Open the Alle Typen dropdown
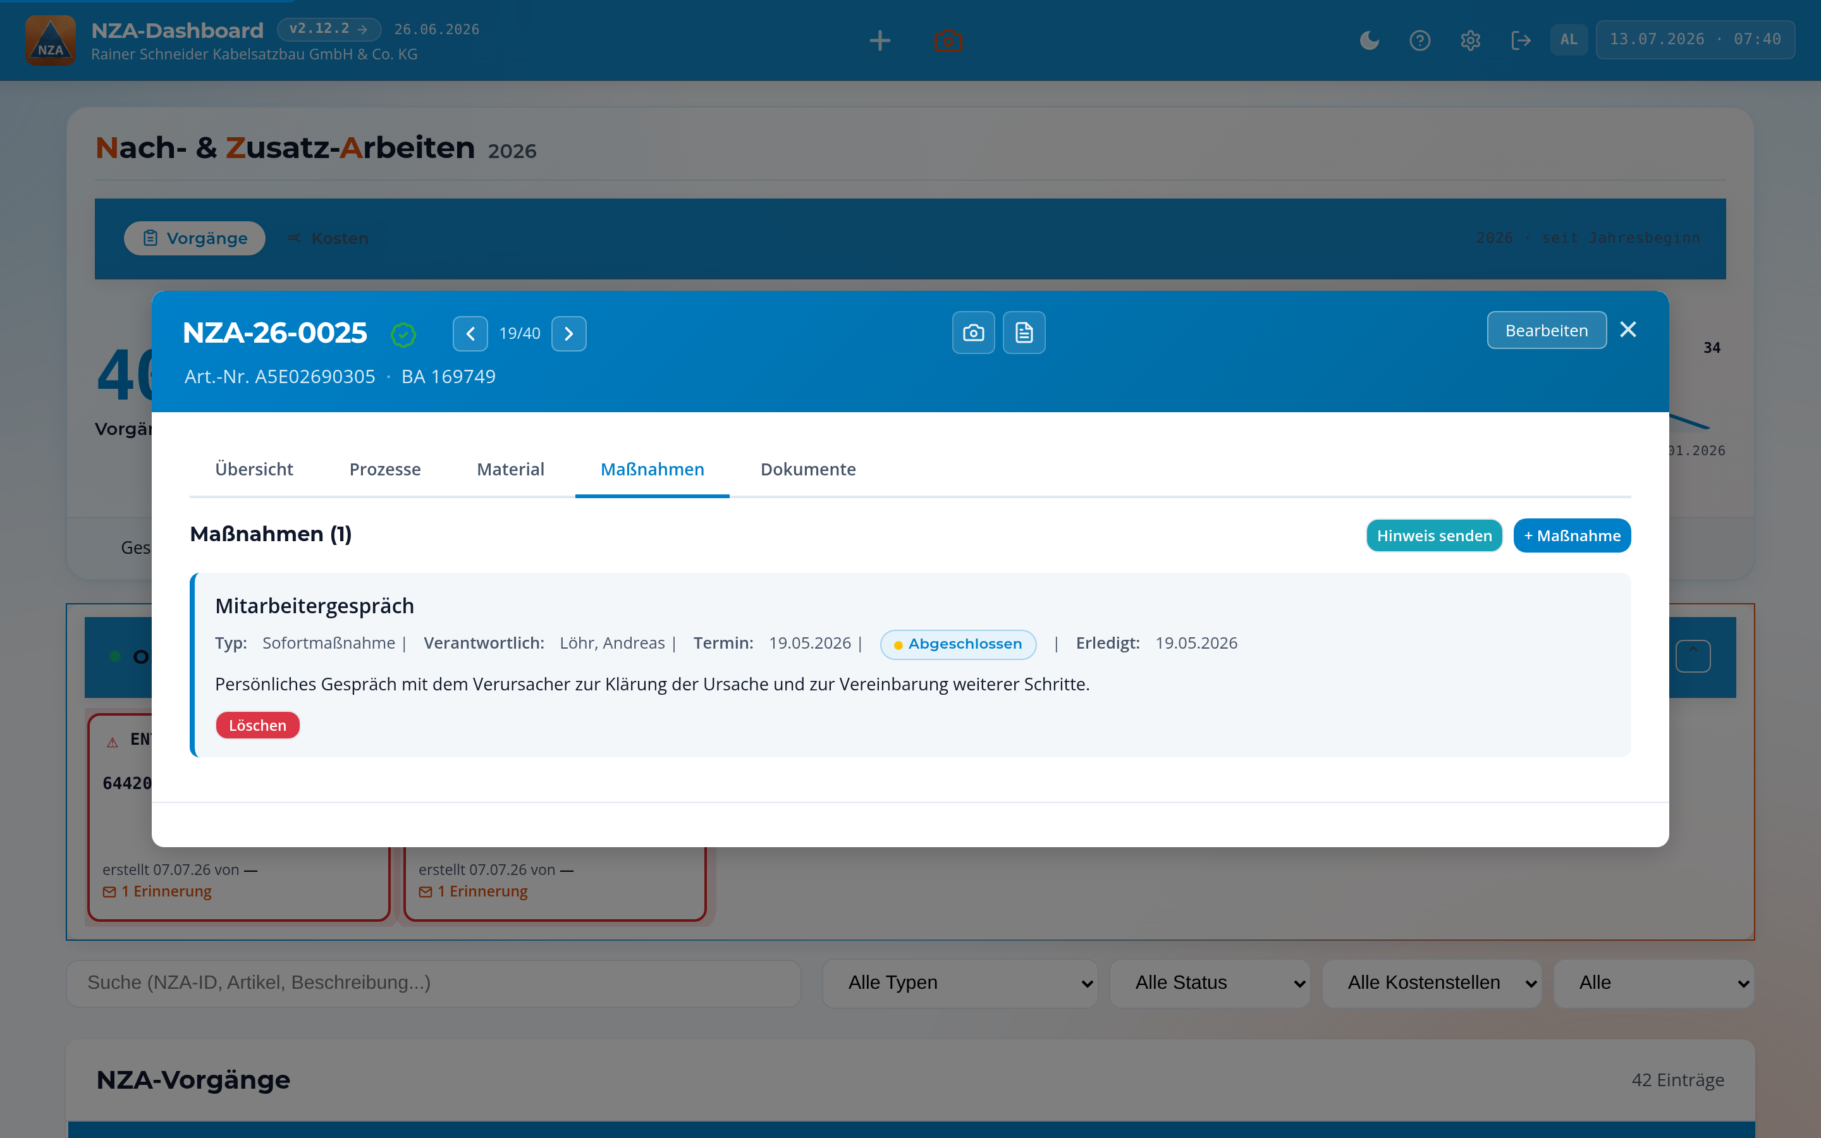The height and width of the screenshot is (1138, 1821). coord(959,983)
